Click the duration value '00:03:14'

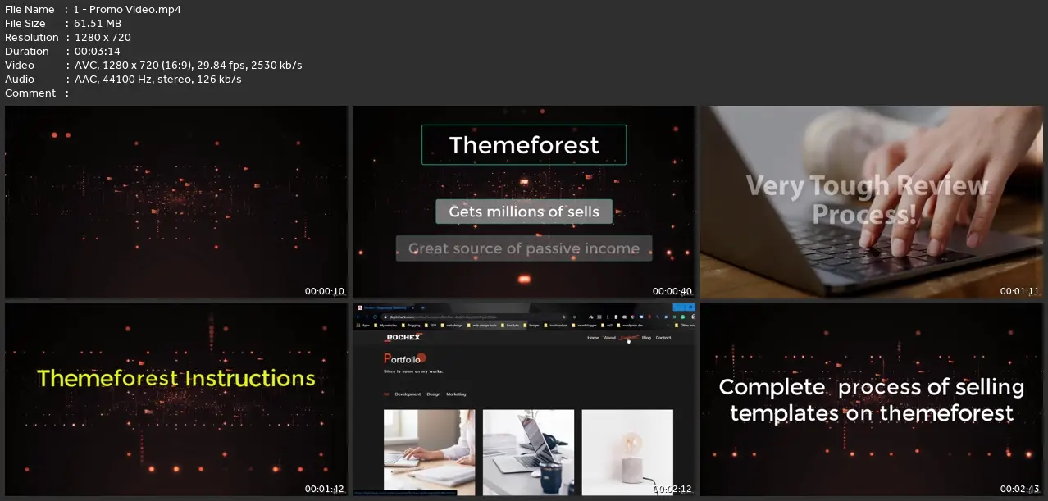click(x=97, y=51)
